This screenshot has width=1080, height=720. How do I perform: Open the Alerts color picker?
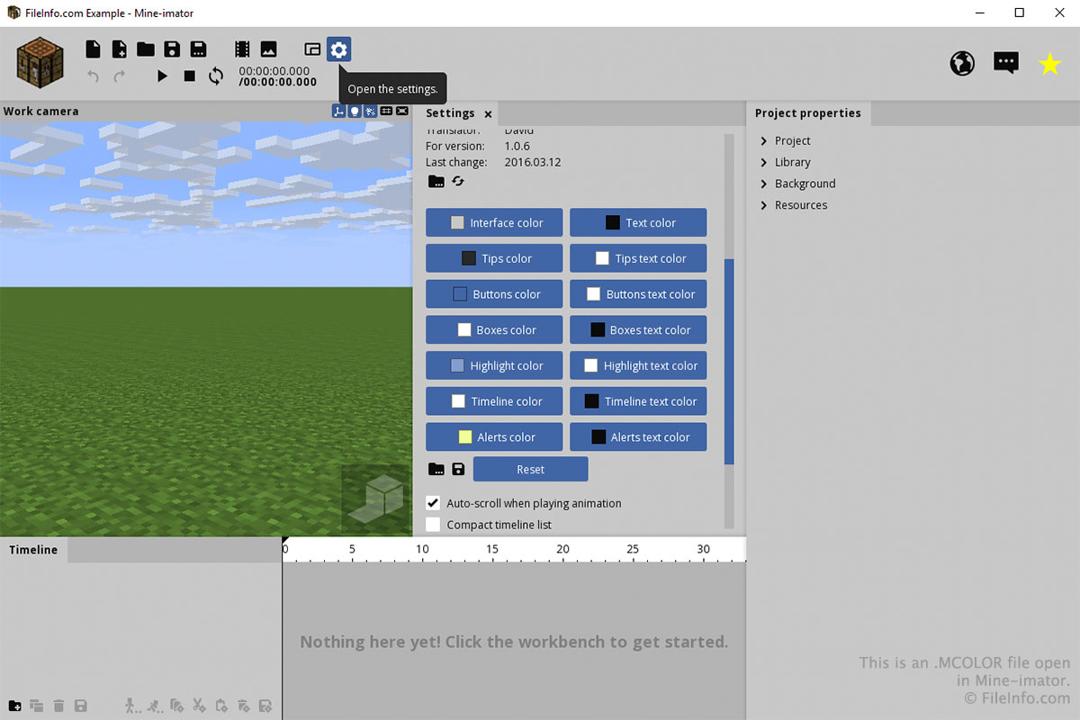click(494, 437)
